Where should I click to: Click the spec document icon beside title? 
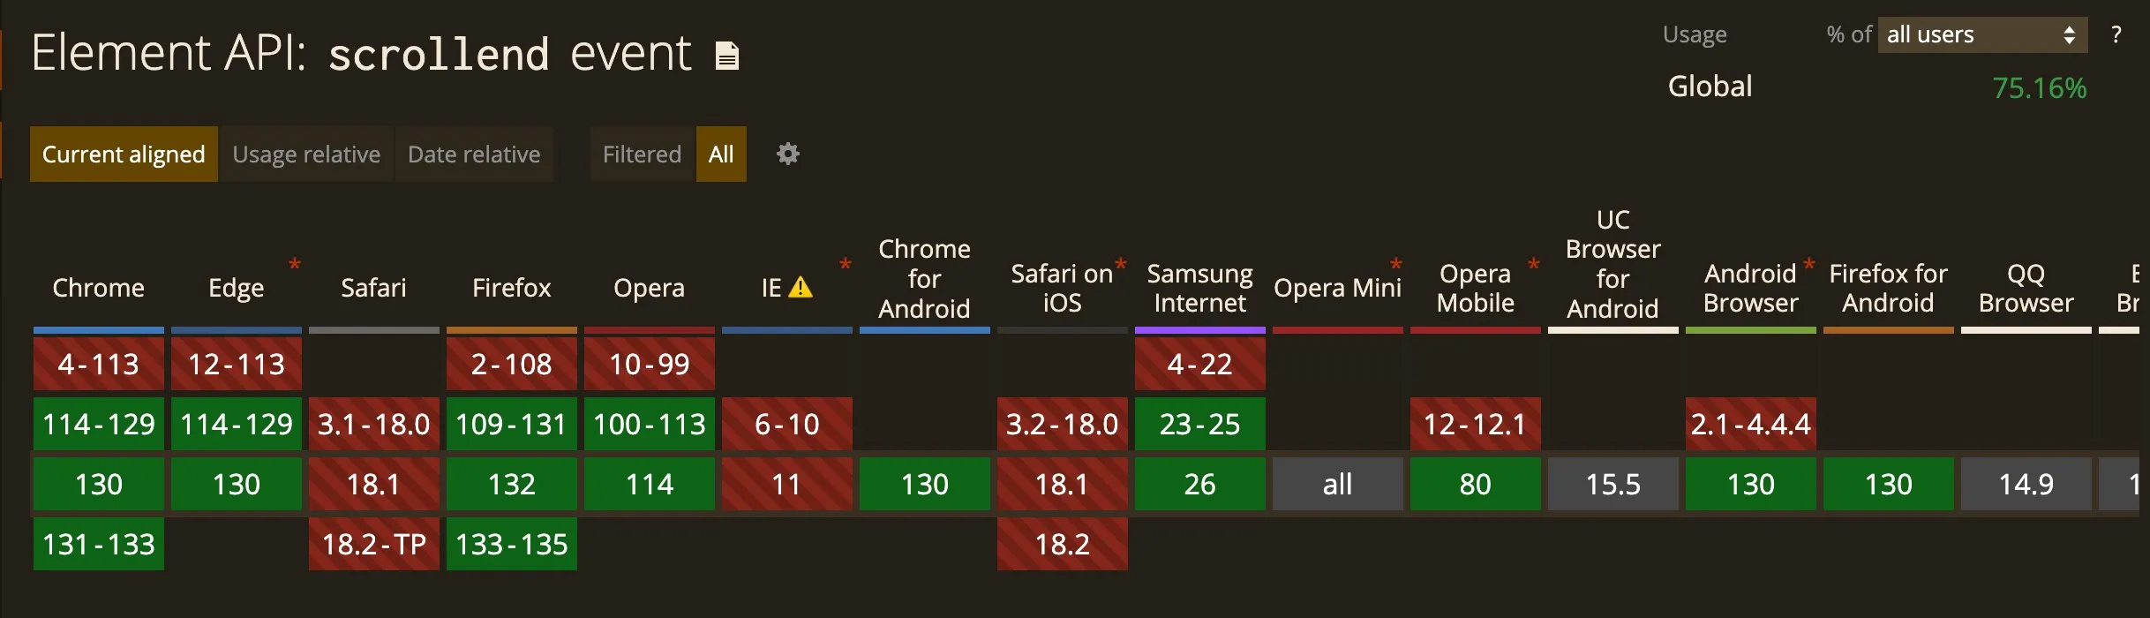click(726, 56)
